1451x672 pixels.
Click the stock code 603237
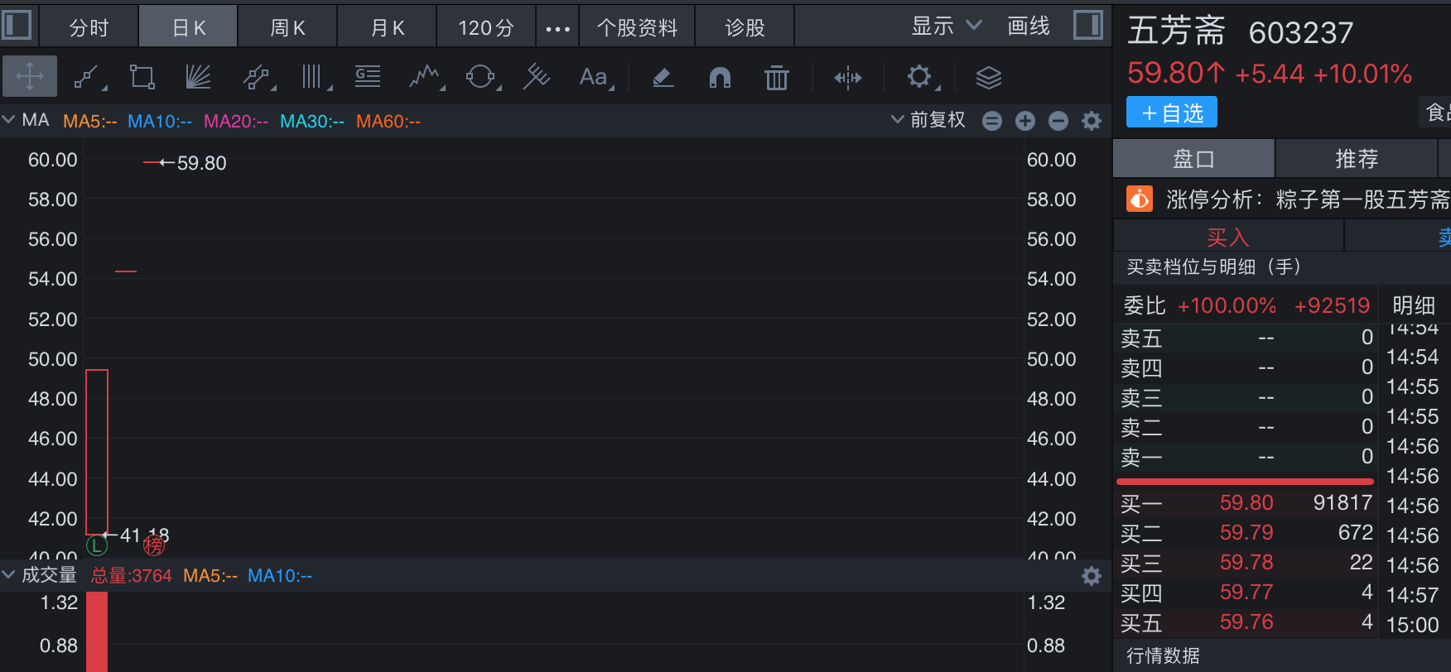1301,32
